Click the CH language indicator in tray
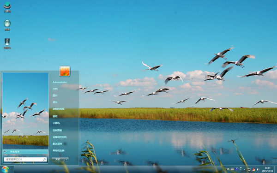The width and height of the screenshot is (277, 173). 228,169
